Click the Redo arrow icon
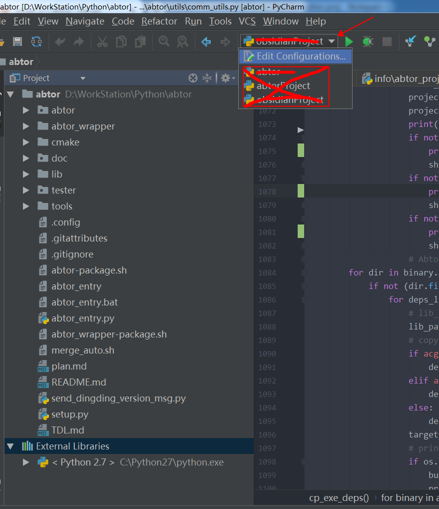This screenshot has width=439, height=509. [79, 41]
